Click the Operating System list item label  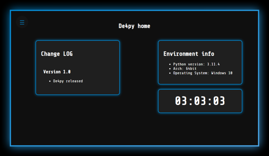(191, 73)
